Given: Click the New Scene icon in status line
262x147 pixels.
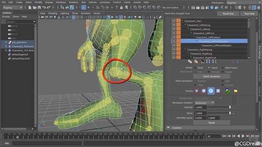Looking at the screenshot, I should point(30,7).
